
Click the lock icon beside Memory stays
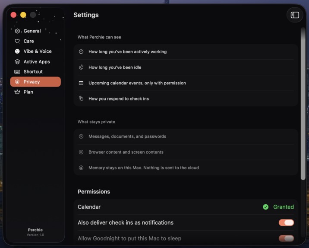81,168
